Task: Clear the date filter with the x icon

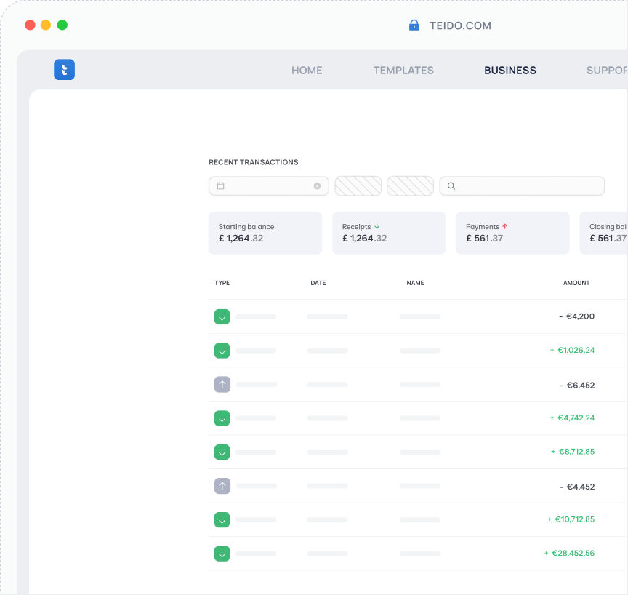Action: (317, 186)
